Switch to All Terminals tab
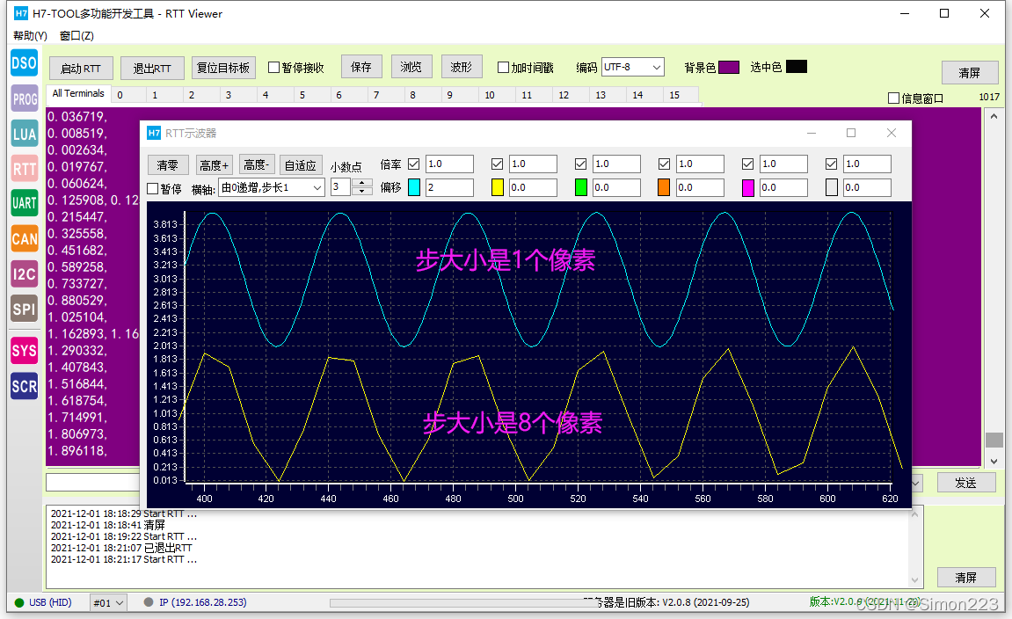 78,93
